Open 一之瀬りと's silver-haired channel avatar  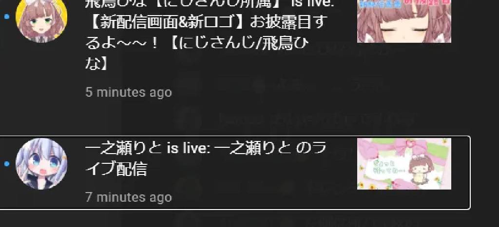tap(41, 163)
